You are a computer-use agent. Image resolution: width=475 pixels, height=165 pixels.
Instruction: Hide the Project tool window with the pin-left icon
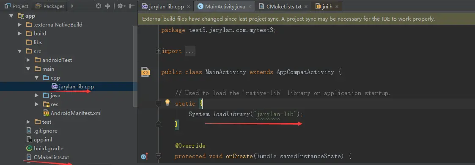pos(132,6)
